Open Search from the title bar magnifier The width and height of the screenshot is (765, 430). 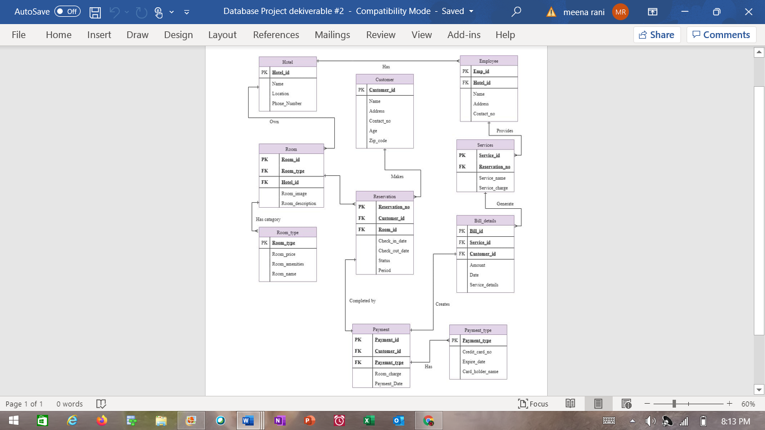point(516,11)
